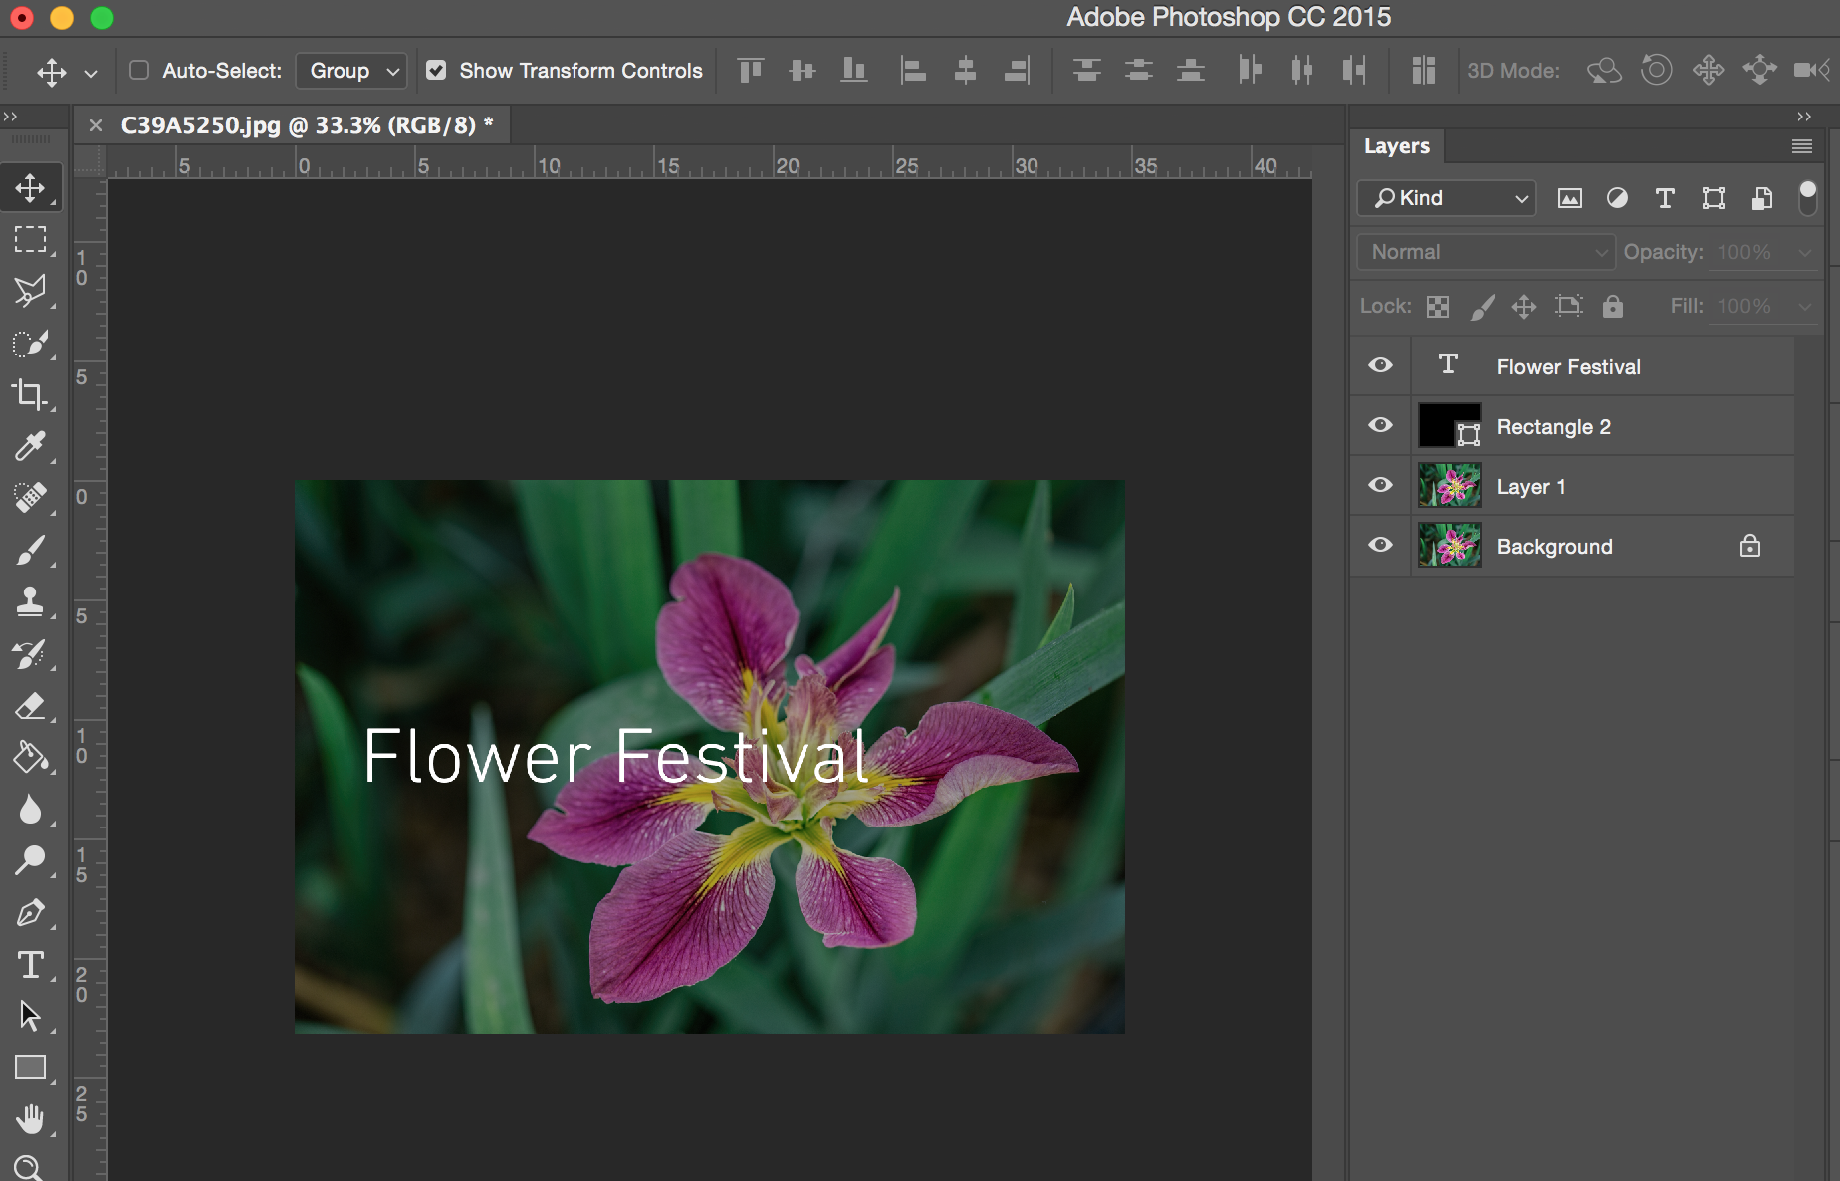Screen dimensions: 1840x1181
Task: Select the Quick Selection tool
Action: coord(30,344)
